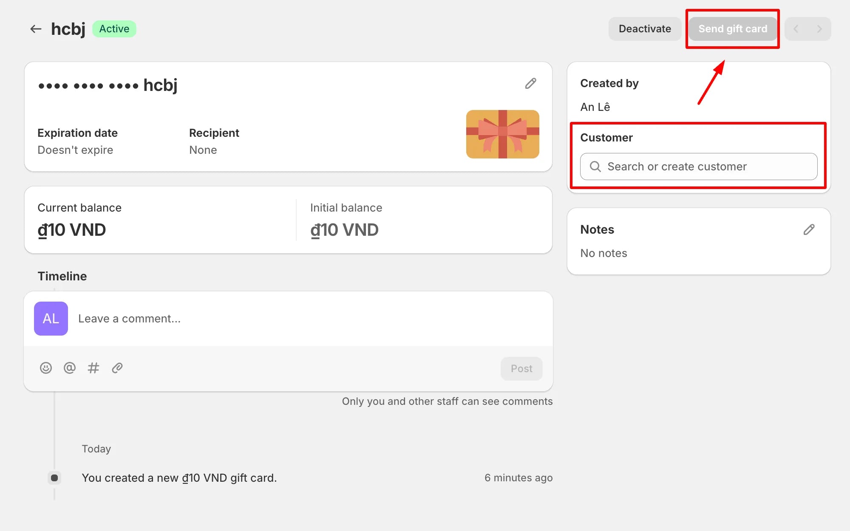Go to previous gift card chevron

point(796,29)
